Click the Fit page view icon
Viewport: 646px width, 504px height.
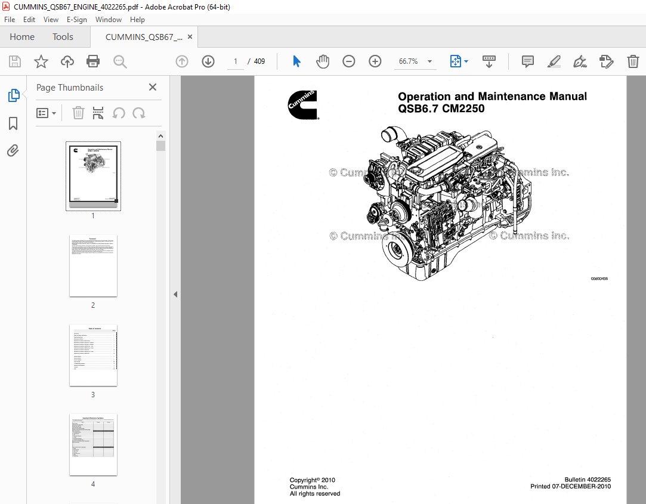pos(455,61)
